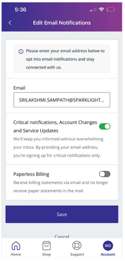125x261 pixels.
Task: Open the Home tab icon
Action: coord(16,246)
